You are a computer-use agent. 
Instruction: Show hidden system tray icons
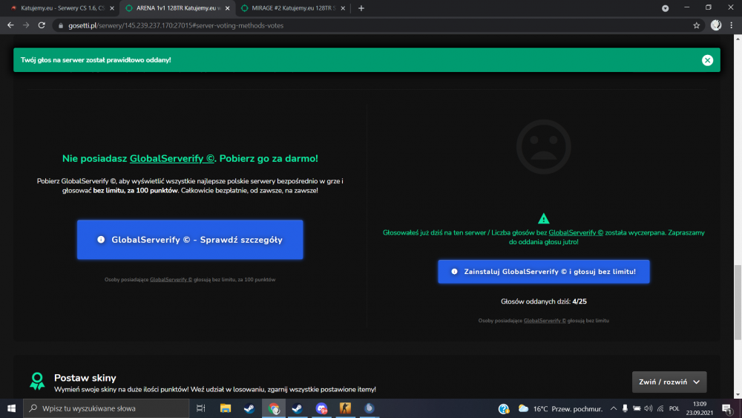pos(614,408)
